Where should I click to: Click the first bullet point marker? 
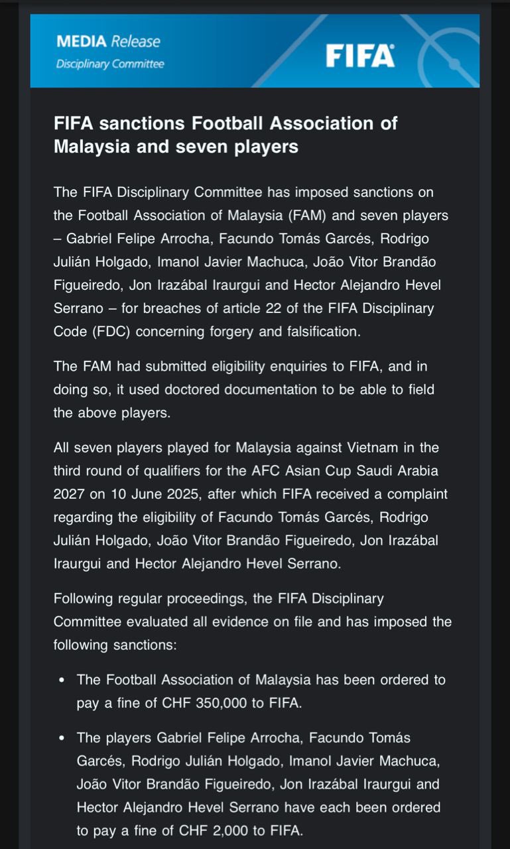pyautogui.click(x=62, y=681)
